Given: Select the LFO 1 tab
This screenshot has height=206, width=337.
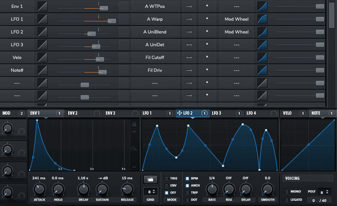Looking at the screenshot, I should tap(158, 113).
